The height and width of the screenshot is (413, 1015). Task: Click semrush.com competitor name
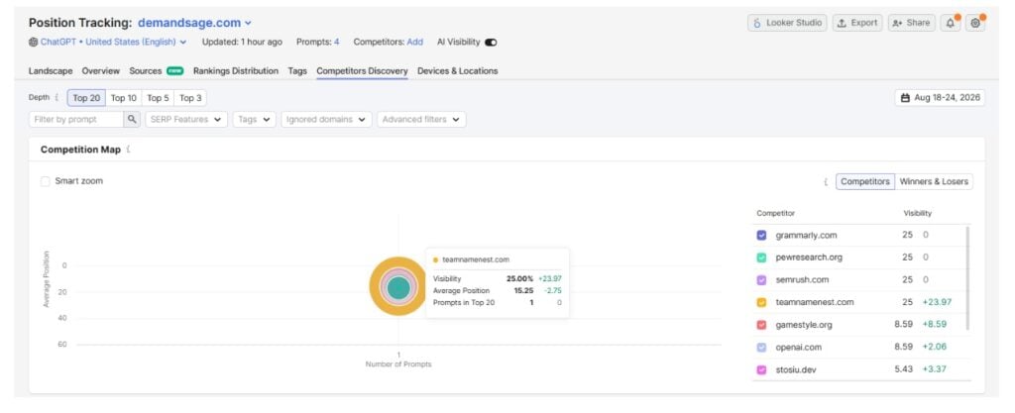pos(802,280)
